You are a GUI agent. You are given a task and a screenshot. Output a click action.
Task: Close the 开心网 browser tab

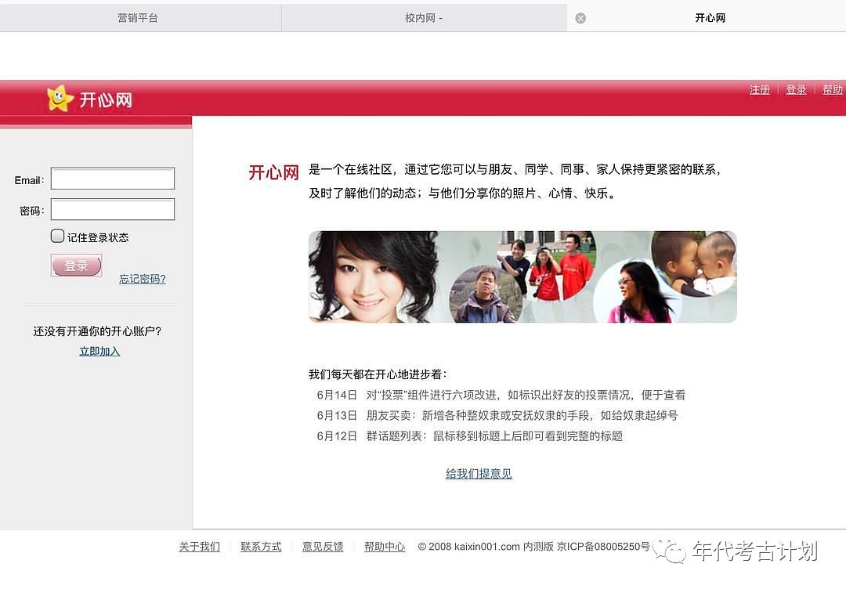tap(580, 18)
